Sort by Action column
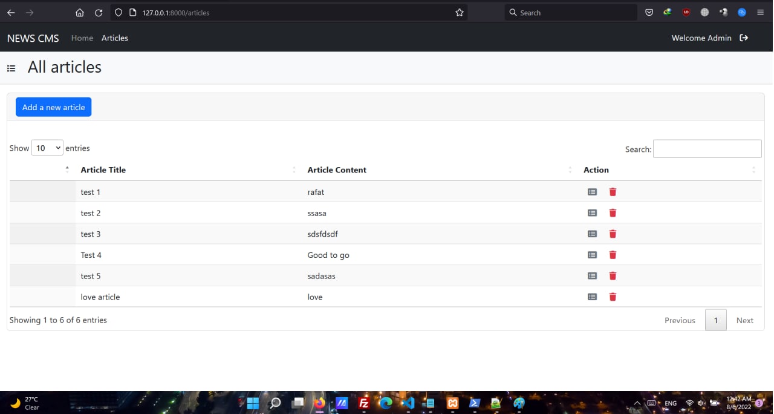 (670, 170)
